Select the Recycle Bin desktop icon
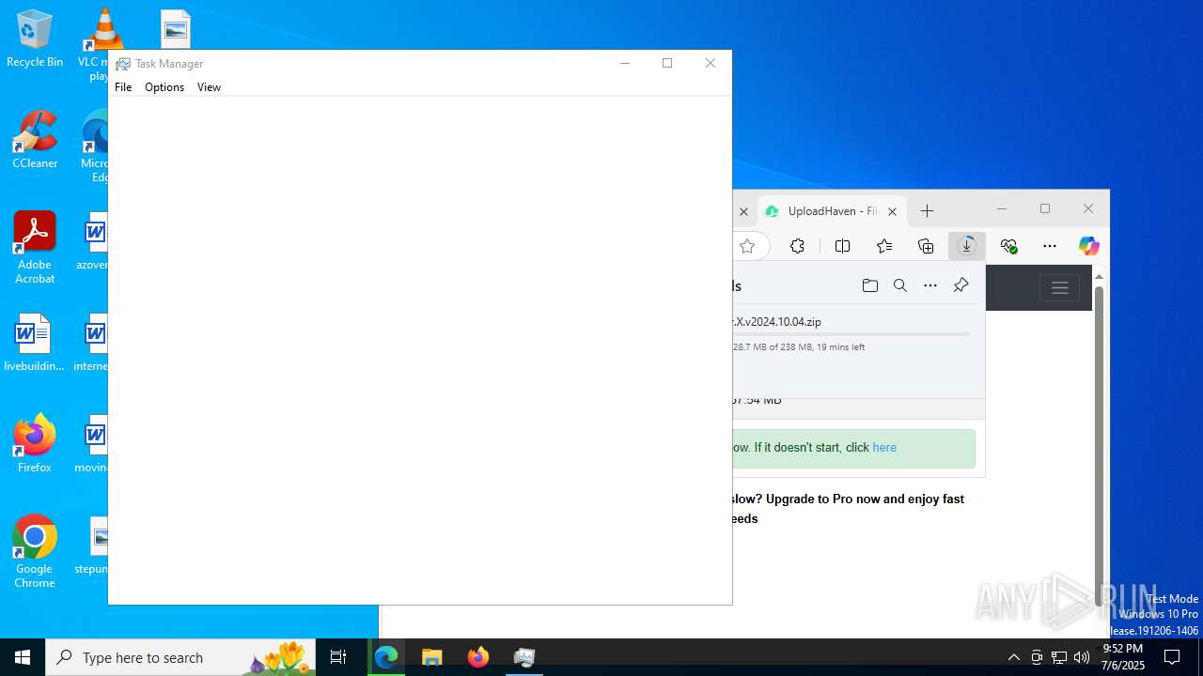 35,38
